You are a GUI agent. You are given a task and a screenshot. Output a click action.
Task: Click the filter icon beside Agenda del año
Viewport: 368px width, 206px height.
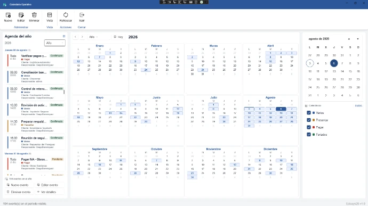[64, 36]
